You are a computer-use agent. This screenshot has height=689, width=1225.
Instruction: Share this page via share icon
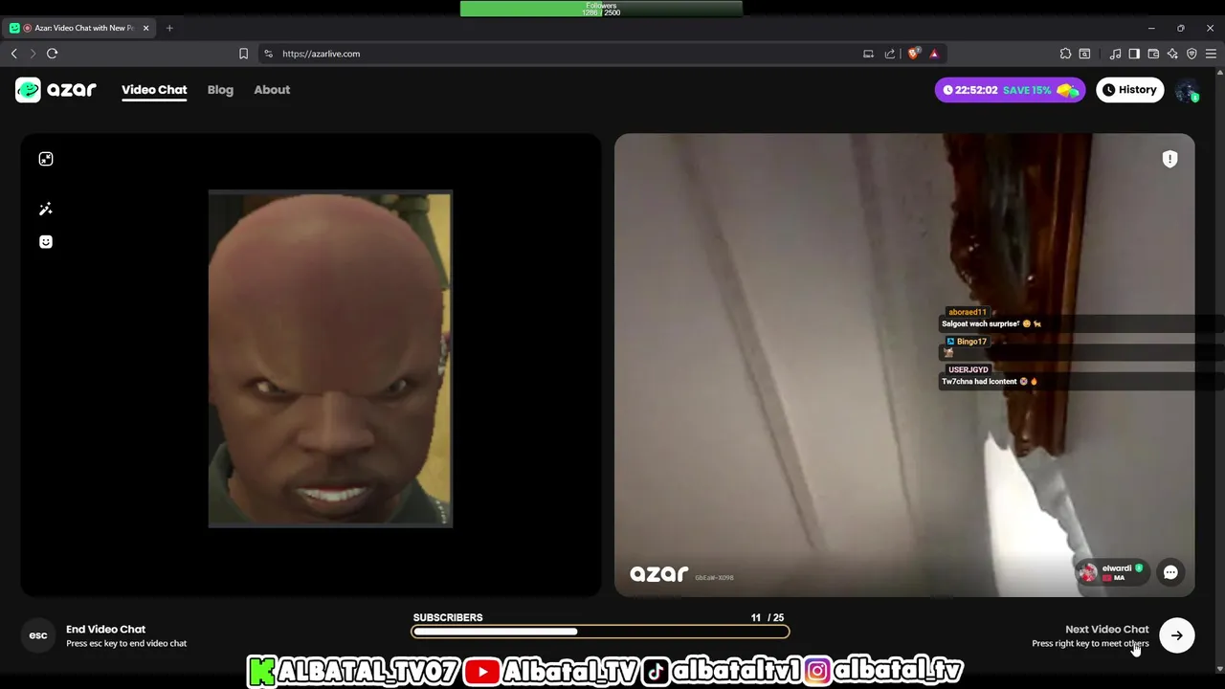[x=890, y=54]
